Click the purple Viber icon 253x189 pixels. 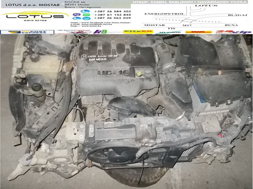77,15
